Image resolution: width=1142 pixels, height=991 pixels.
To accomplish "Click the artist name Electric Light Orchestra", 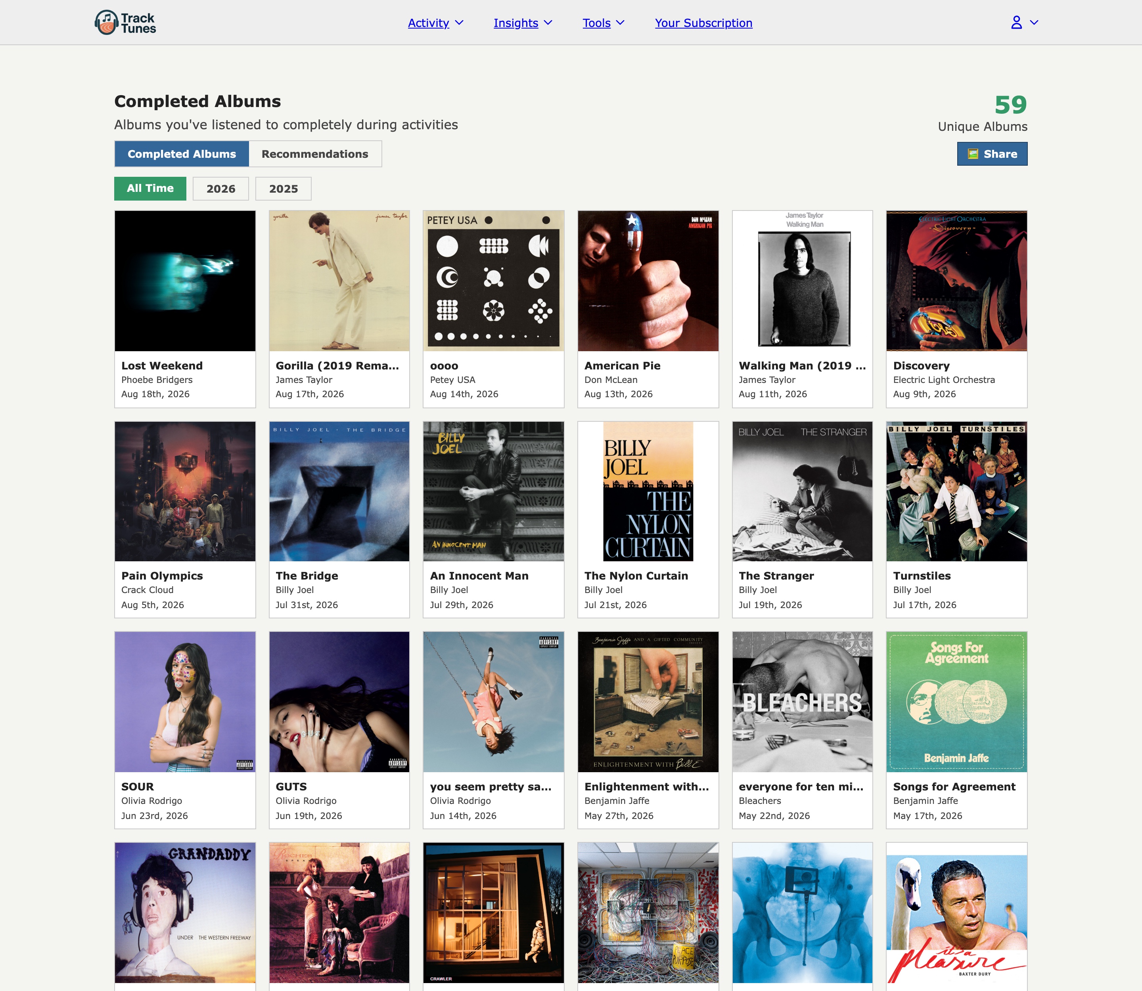I will click(944, 380).
